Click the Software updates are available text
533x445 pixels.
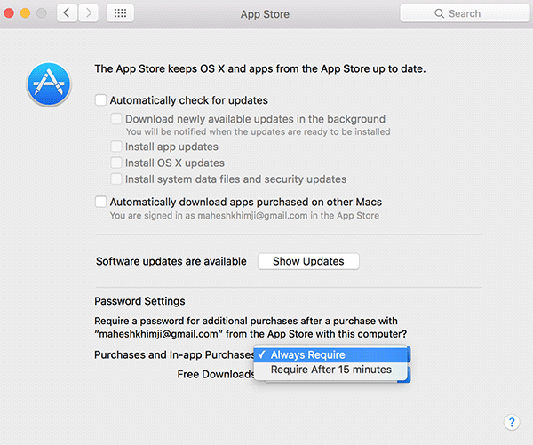171,261
